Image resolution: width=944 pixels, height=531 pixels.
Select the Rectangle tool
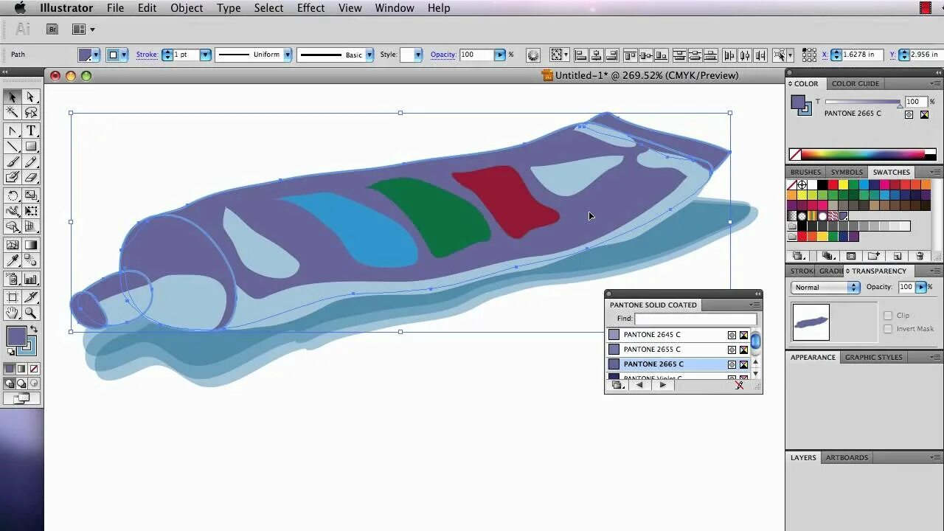tap(31, 147)
